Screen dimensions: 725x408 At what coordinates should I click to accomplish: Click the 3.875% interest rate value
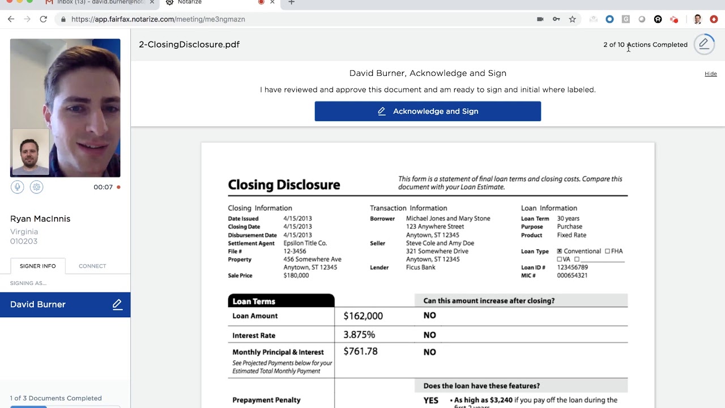click(x=359, y=335)
